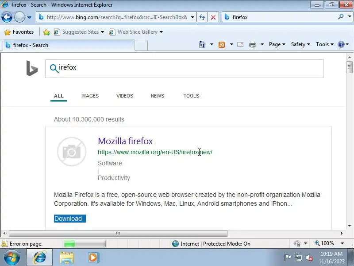This screenshot has height=266, width=354.
Task: Click the Error on page warning icon
Action: 4,244
